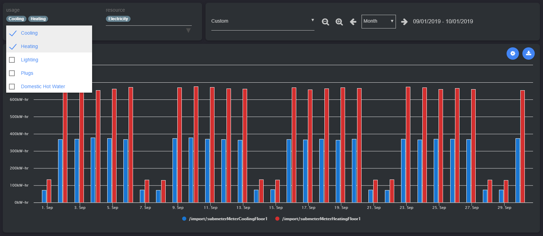The height and width of the screenshot is (236, 543).
Task: Open chart settings gear button
Action: pos(512,54)
